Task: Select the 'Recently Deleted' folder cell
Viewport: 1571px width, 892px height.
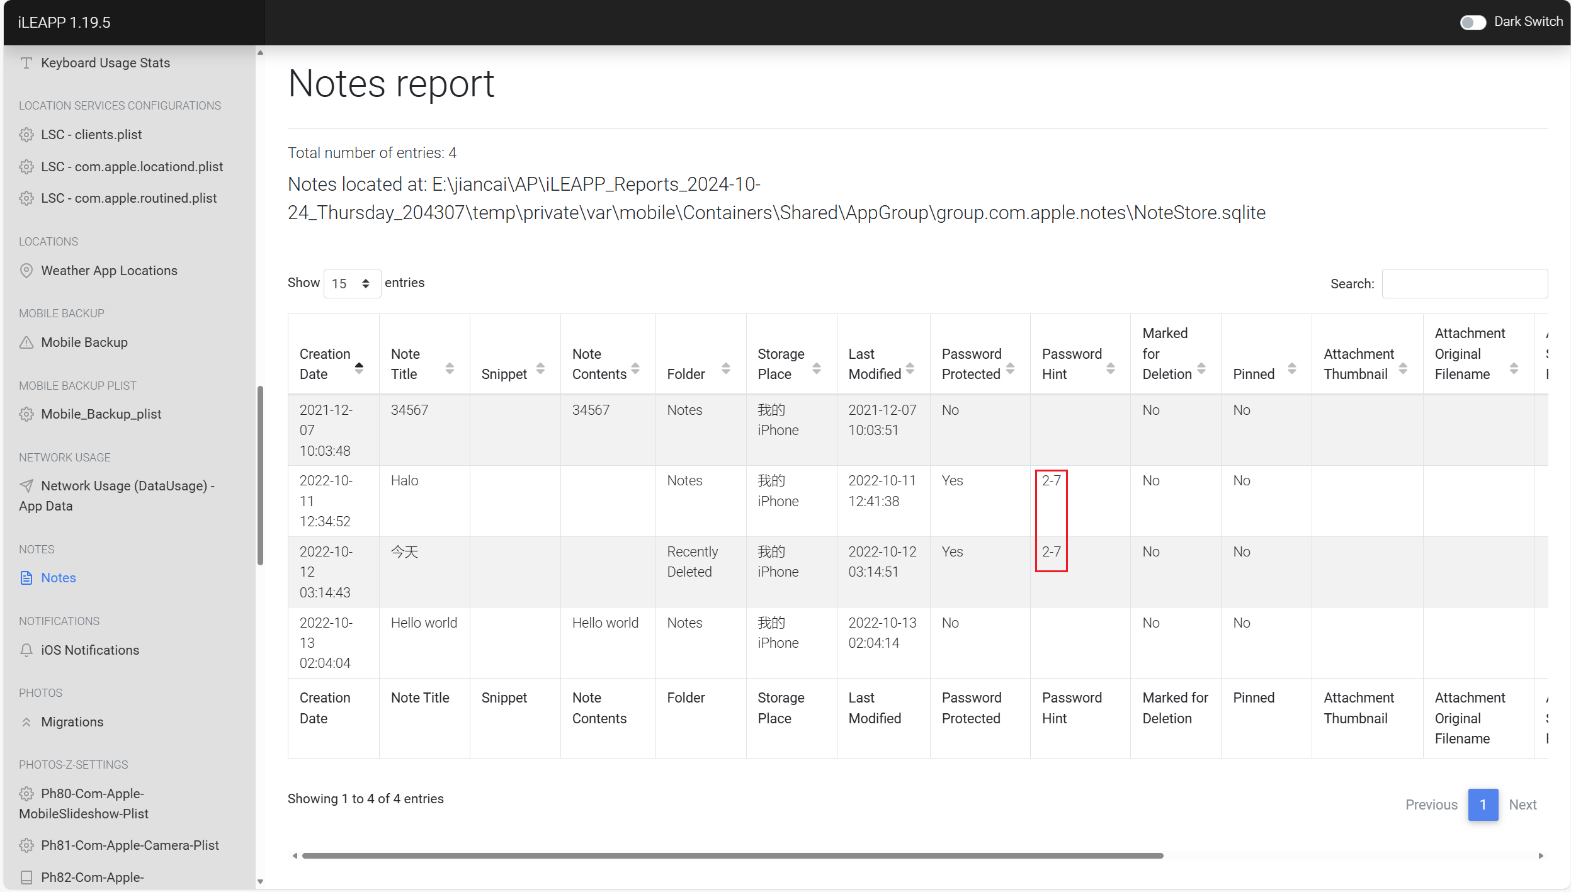Action: coord(701,572)
